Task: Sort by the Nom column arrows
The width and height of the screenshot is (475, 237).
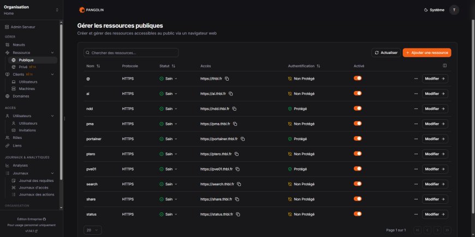Action: tap(98, 66)
